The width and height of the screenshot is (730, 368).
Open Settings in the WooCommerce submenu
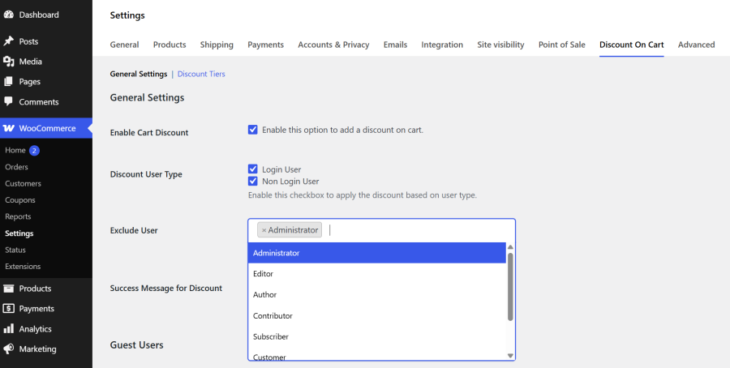[19, 233]
